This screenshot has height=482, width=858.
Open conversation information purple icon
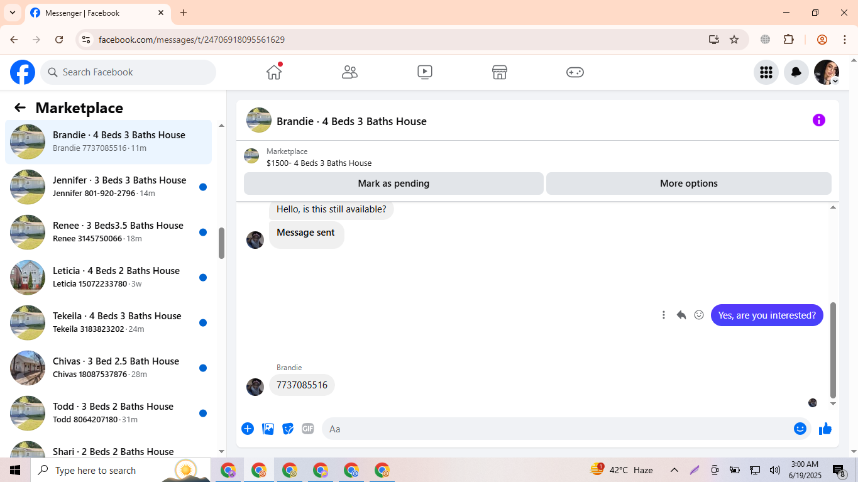pos(818,120)
